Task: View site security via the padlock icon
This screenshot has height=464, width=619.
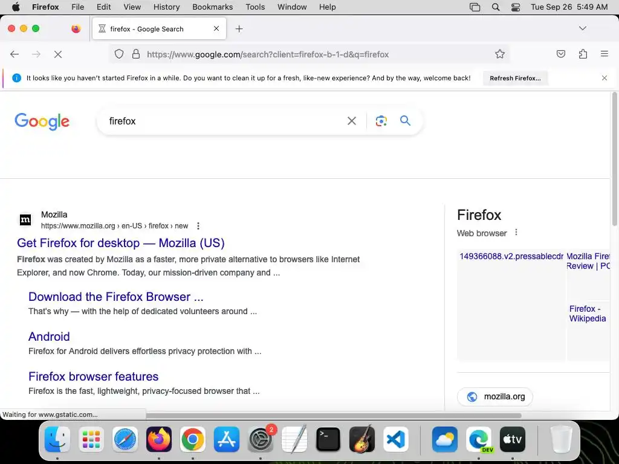Action: point(136,54)
